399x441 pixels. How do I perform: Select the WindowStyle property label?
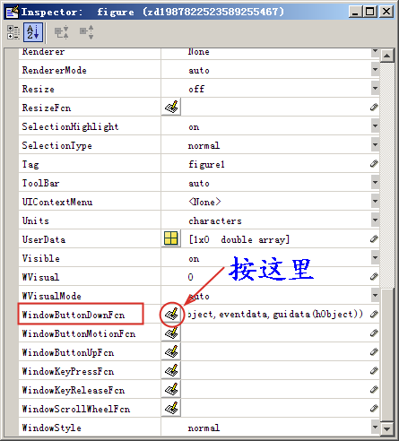click(x=51, y=428)
